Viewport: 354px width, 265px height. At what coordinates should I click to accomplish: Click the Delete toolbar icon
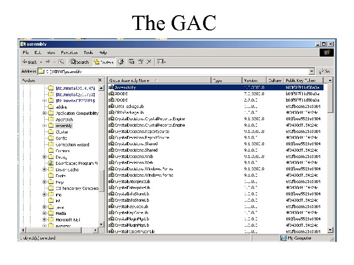pyautogui.click(x=149, y=61)
